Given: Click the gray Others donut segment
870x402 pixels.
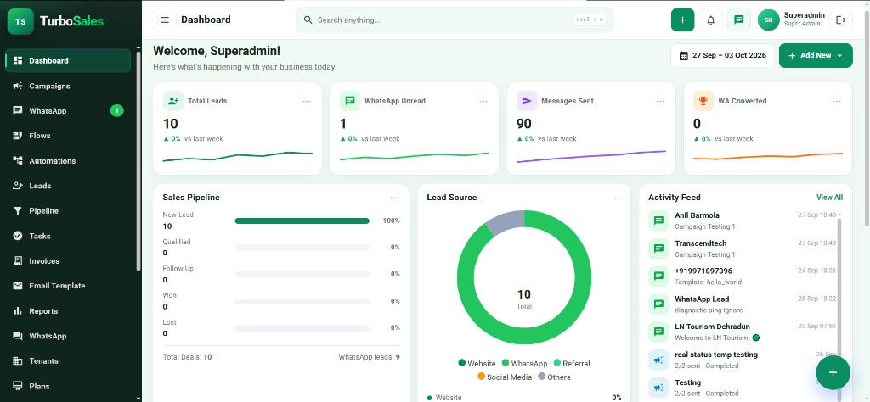Looking at the screenshot, I should click(506, 222).
